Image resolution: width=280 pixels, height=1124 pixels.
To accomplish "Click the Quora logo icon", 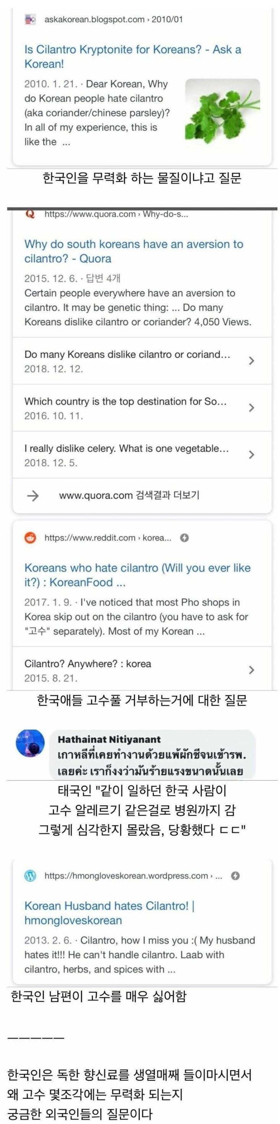I will 30,214.
